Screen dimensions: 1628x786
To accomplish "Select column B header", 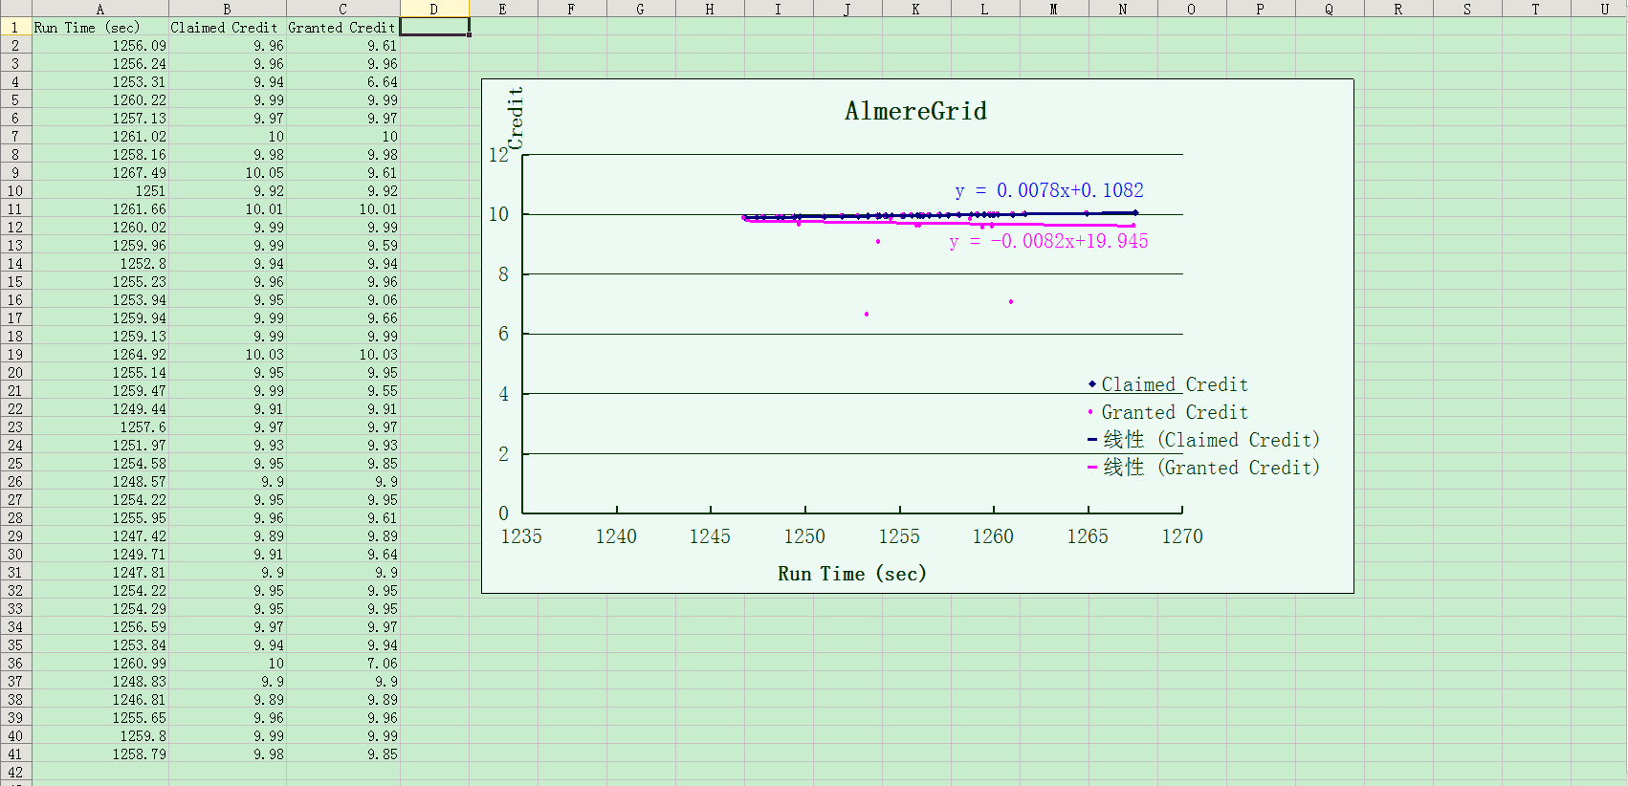I will pyautogui.click(x=227, y=9).
